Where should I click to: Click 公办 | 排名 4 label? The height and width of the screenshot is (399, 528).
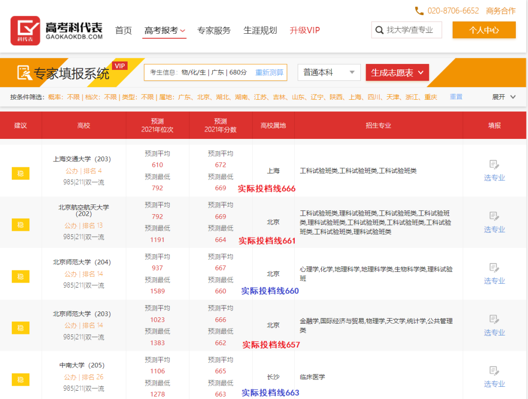[x=84, y=171]
